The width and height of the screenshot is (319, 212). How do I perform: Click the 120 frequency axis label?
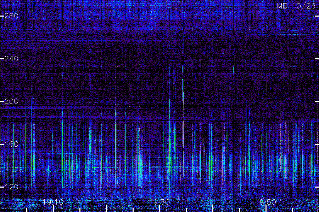pos(11,187)
